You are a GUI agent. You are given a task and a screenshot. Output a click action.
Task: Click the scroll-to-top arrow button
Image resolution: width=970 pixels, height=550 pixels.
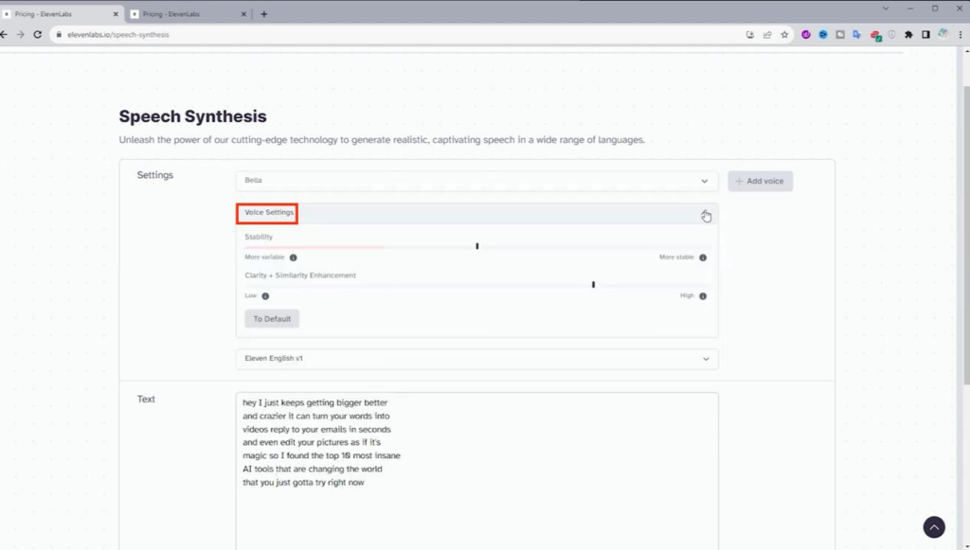934,527
